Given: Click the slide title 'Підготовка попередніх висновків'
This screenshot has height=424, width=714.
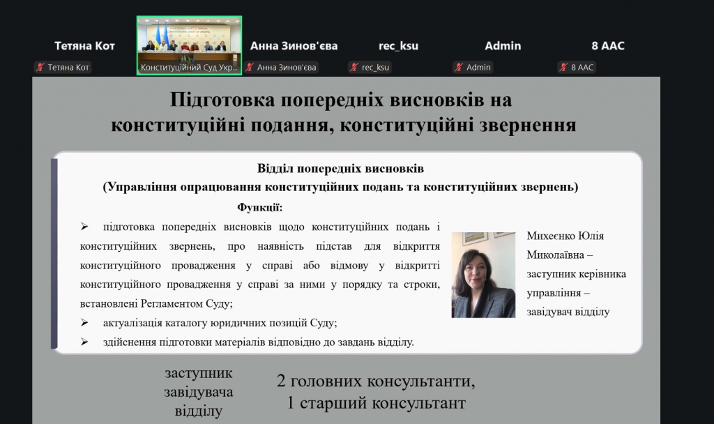Looking at the screenshot, I should pyautogui.click(x=342, y=100).
